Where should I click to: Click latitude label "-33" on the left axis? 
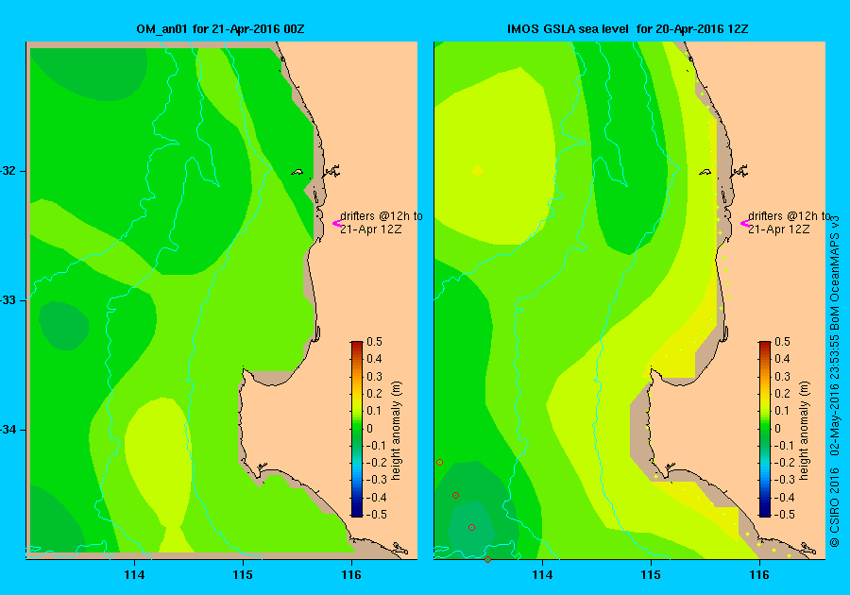click(x=8, y=300)
